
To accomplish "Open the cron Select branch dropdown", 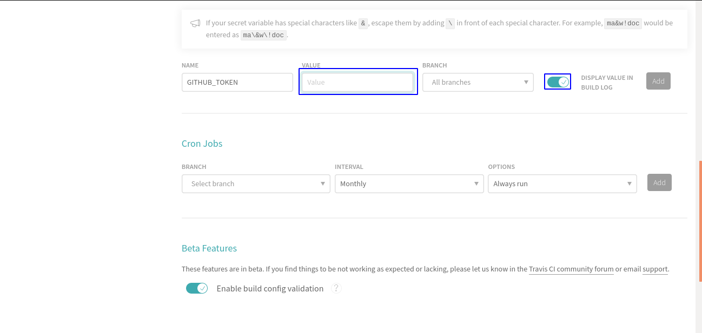I will click(256, 184).
